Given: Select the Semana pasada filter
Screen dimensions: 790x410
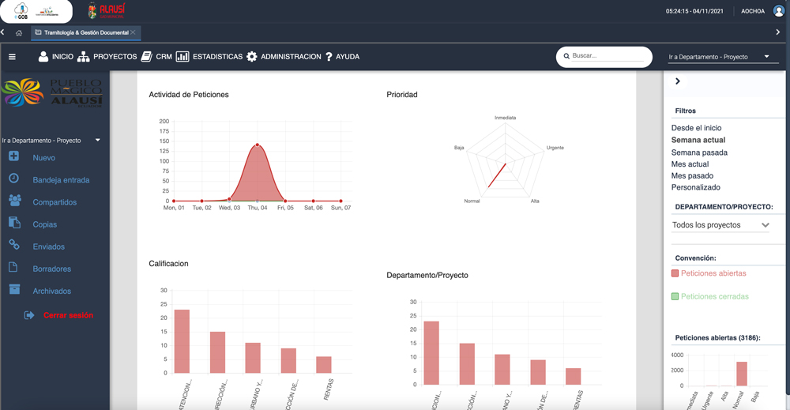Looking at the screenshot, I should pos(699,152).
